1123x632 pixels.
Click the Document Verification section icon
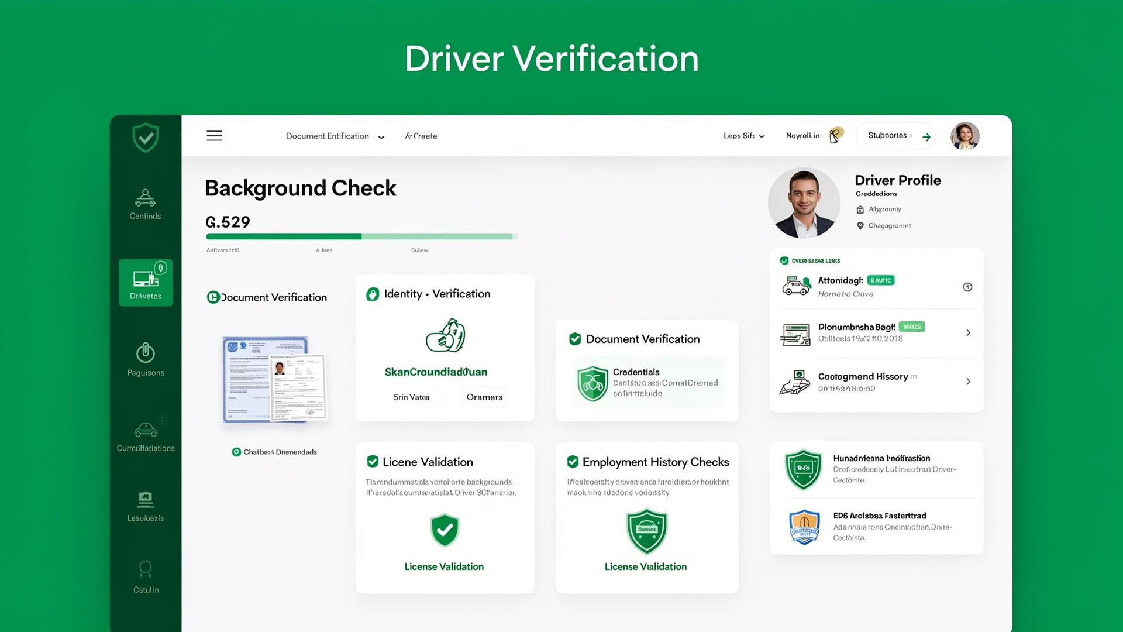[213, 297]
